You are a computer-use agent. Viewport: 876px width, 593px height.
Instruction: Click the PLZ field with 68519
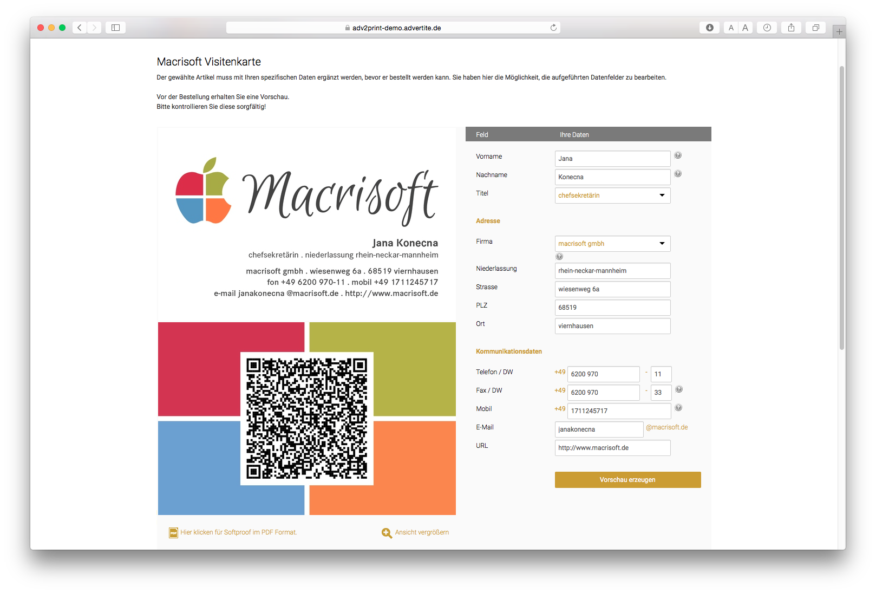click(612, 308)
